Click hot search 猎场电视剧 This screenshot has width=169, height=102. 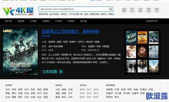click(43, 14)
